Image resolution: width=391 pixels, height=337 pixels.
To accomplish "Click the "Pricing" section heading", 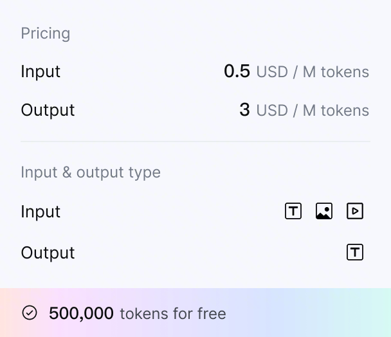I will (x=46, y=33).
